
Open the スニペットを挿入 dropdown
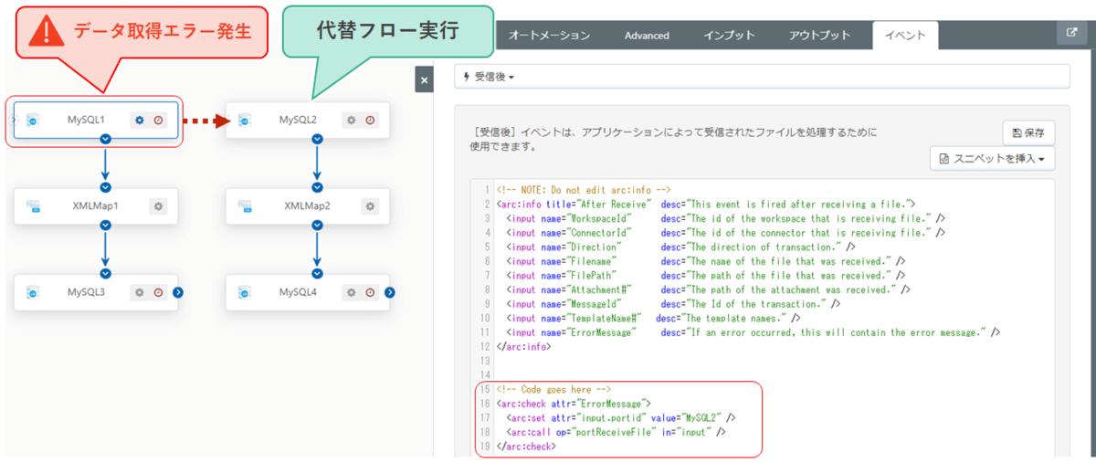992,159
